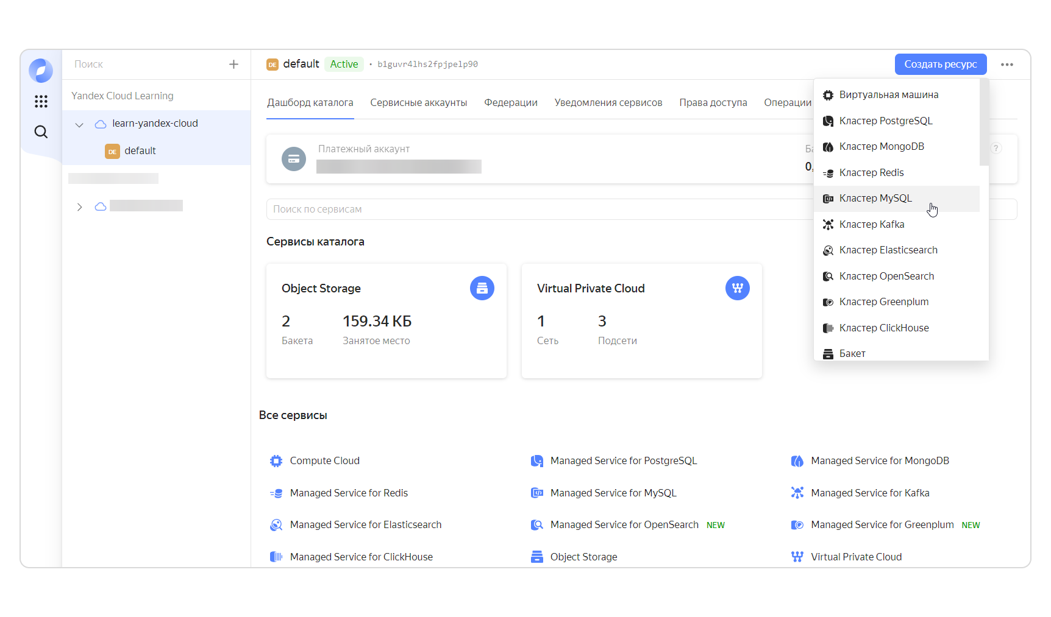The width and height of the screenshot is (1051, 617).
Task: Expand the blurred second cloud node
Action: click(x=79, y=207)
